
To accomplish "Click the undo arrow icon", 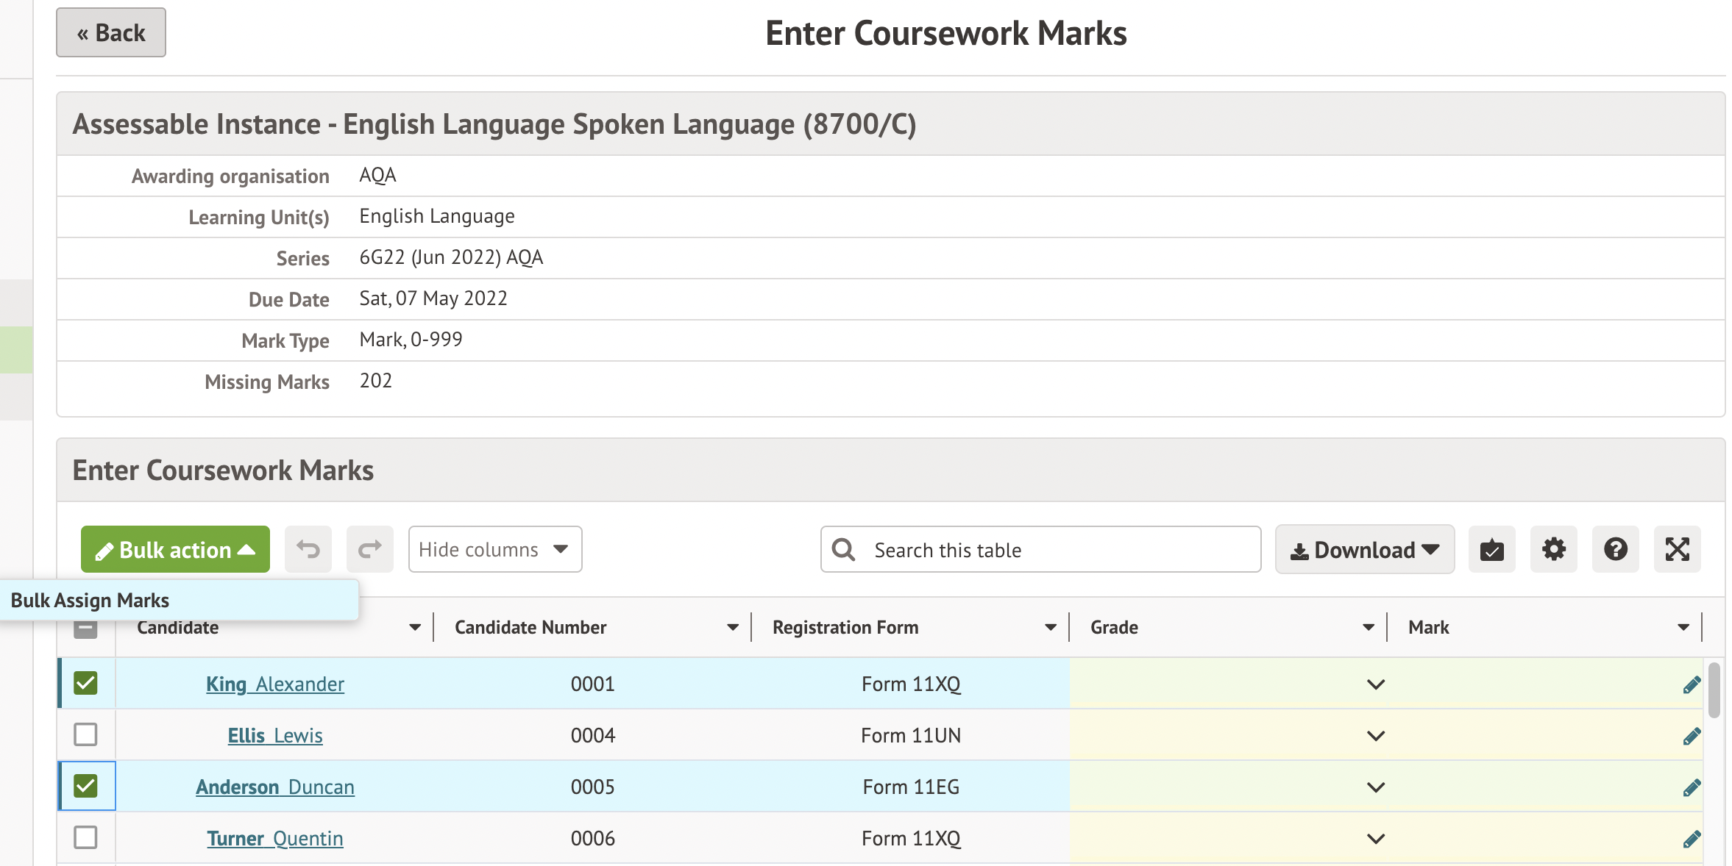I will point(308,549).
